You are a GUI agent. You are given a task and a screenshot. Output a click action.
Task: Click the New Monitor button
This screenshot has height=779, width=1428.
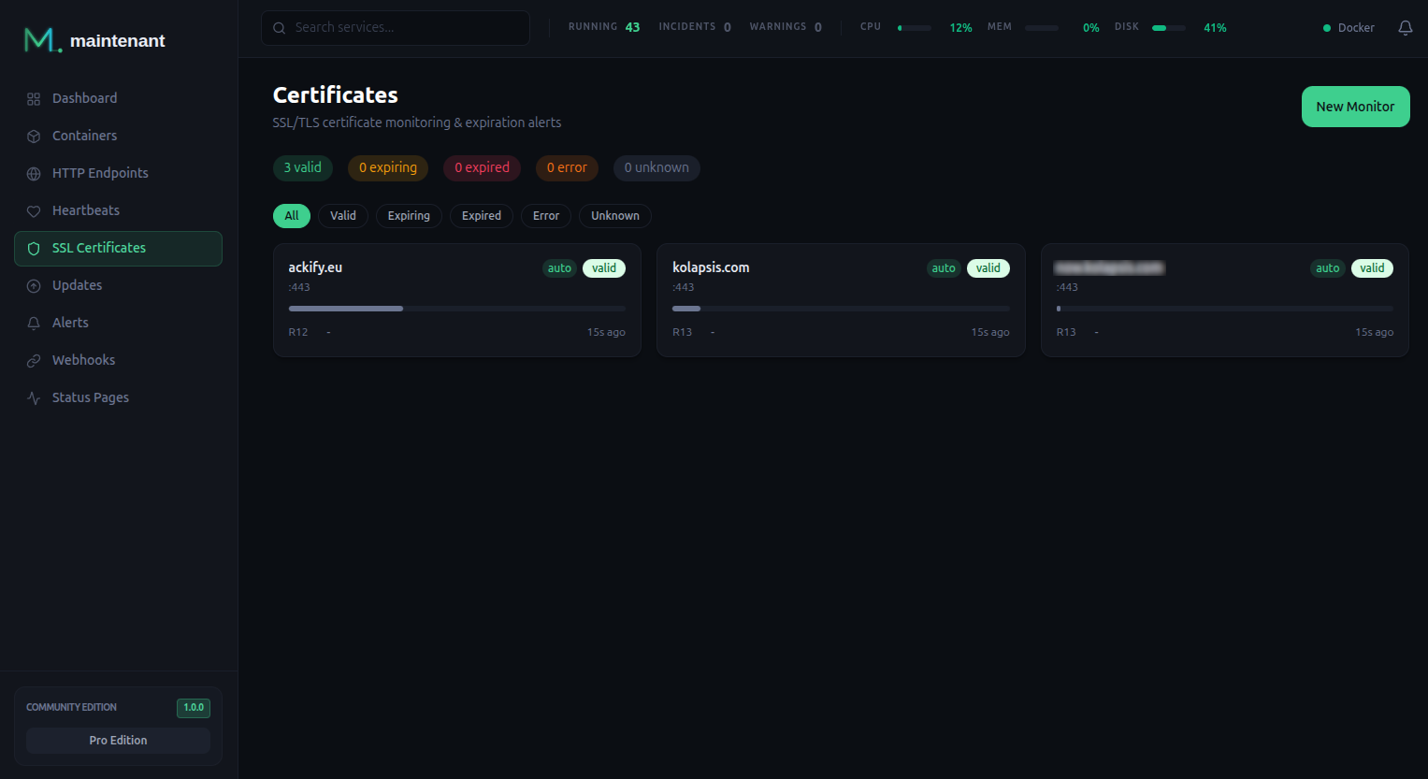coord(1355,106)
